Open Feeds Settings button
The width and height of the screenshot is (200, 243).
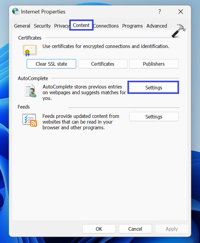coord(154,117)
